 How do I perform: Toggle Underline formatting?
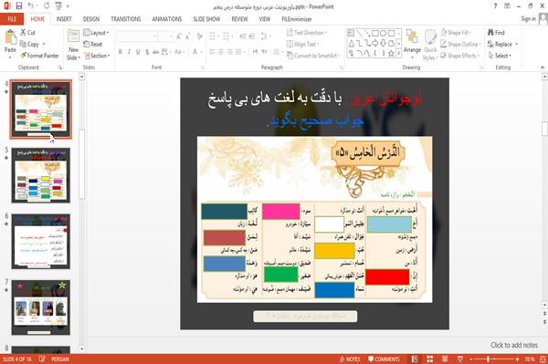(x=138, y=52)
